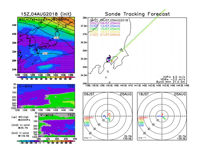Click the purple left arrow end of wind speed bar
The height and width of the screenshot is (154, 199).
tap(20, 77)
